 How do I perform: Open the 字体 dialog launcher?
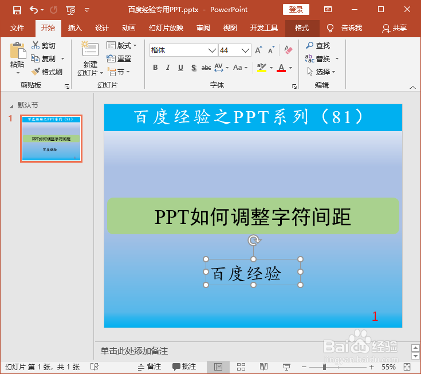coord(294,86)
